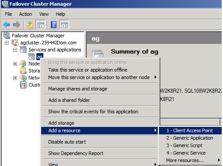Choose Move this service or application to another node
Image resolution: width=223 pixels, height=166 pixels.
pyautogui.click(x=100, y=77)
